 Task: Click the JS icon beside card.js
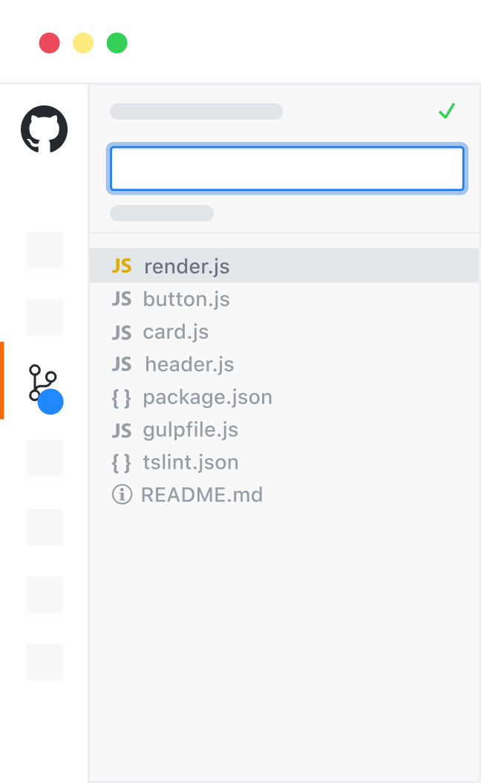point(122,331)
